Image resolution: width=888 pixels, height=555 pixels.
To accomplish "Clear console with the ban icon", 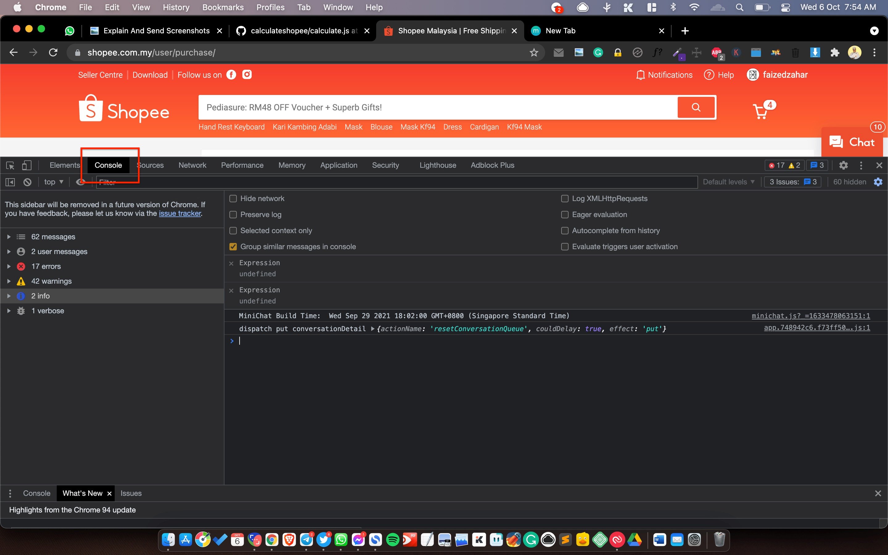I will click(27, 182).
